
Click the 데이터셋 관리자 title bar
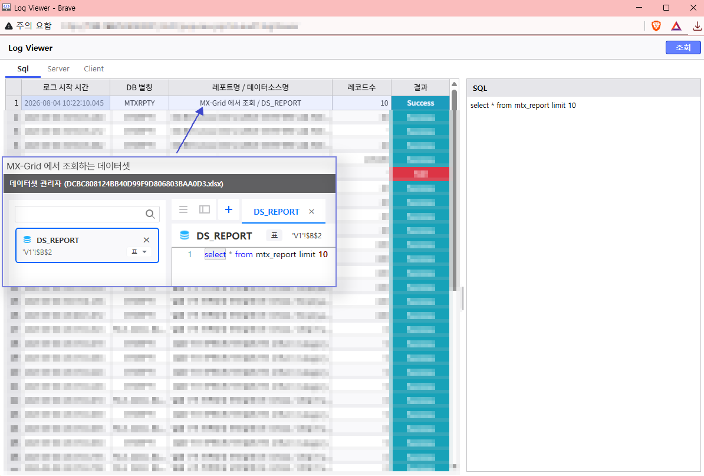click(x=169, y=183)
